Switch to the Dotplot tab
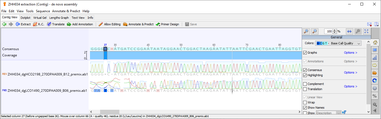The width and height of the screenshot is (381, 119). [x=26, y=17]
